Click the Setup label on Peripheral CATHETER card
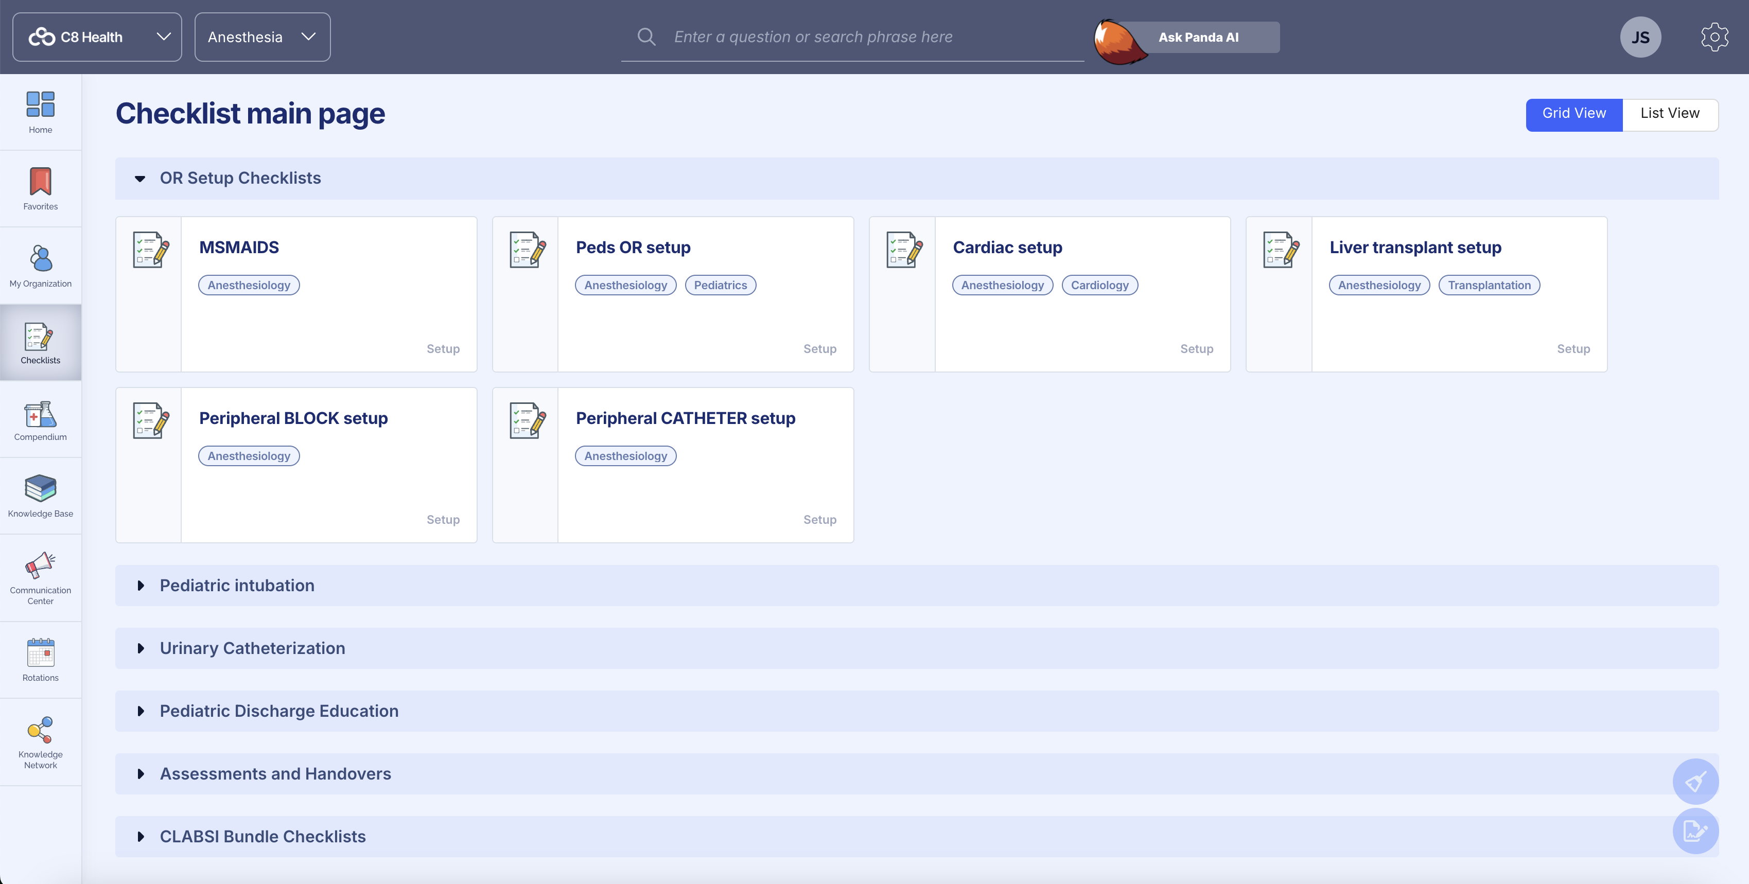 click(x=819, y=520)
